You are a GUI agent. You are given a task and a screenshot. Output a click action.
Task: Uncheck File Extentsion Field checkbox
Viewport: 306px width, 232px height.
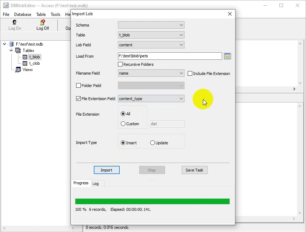(78, 99)
